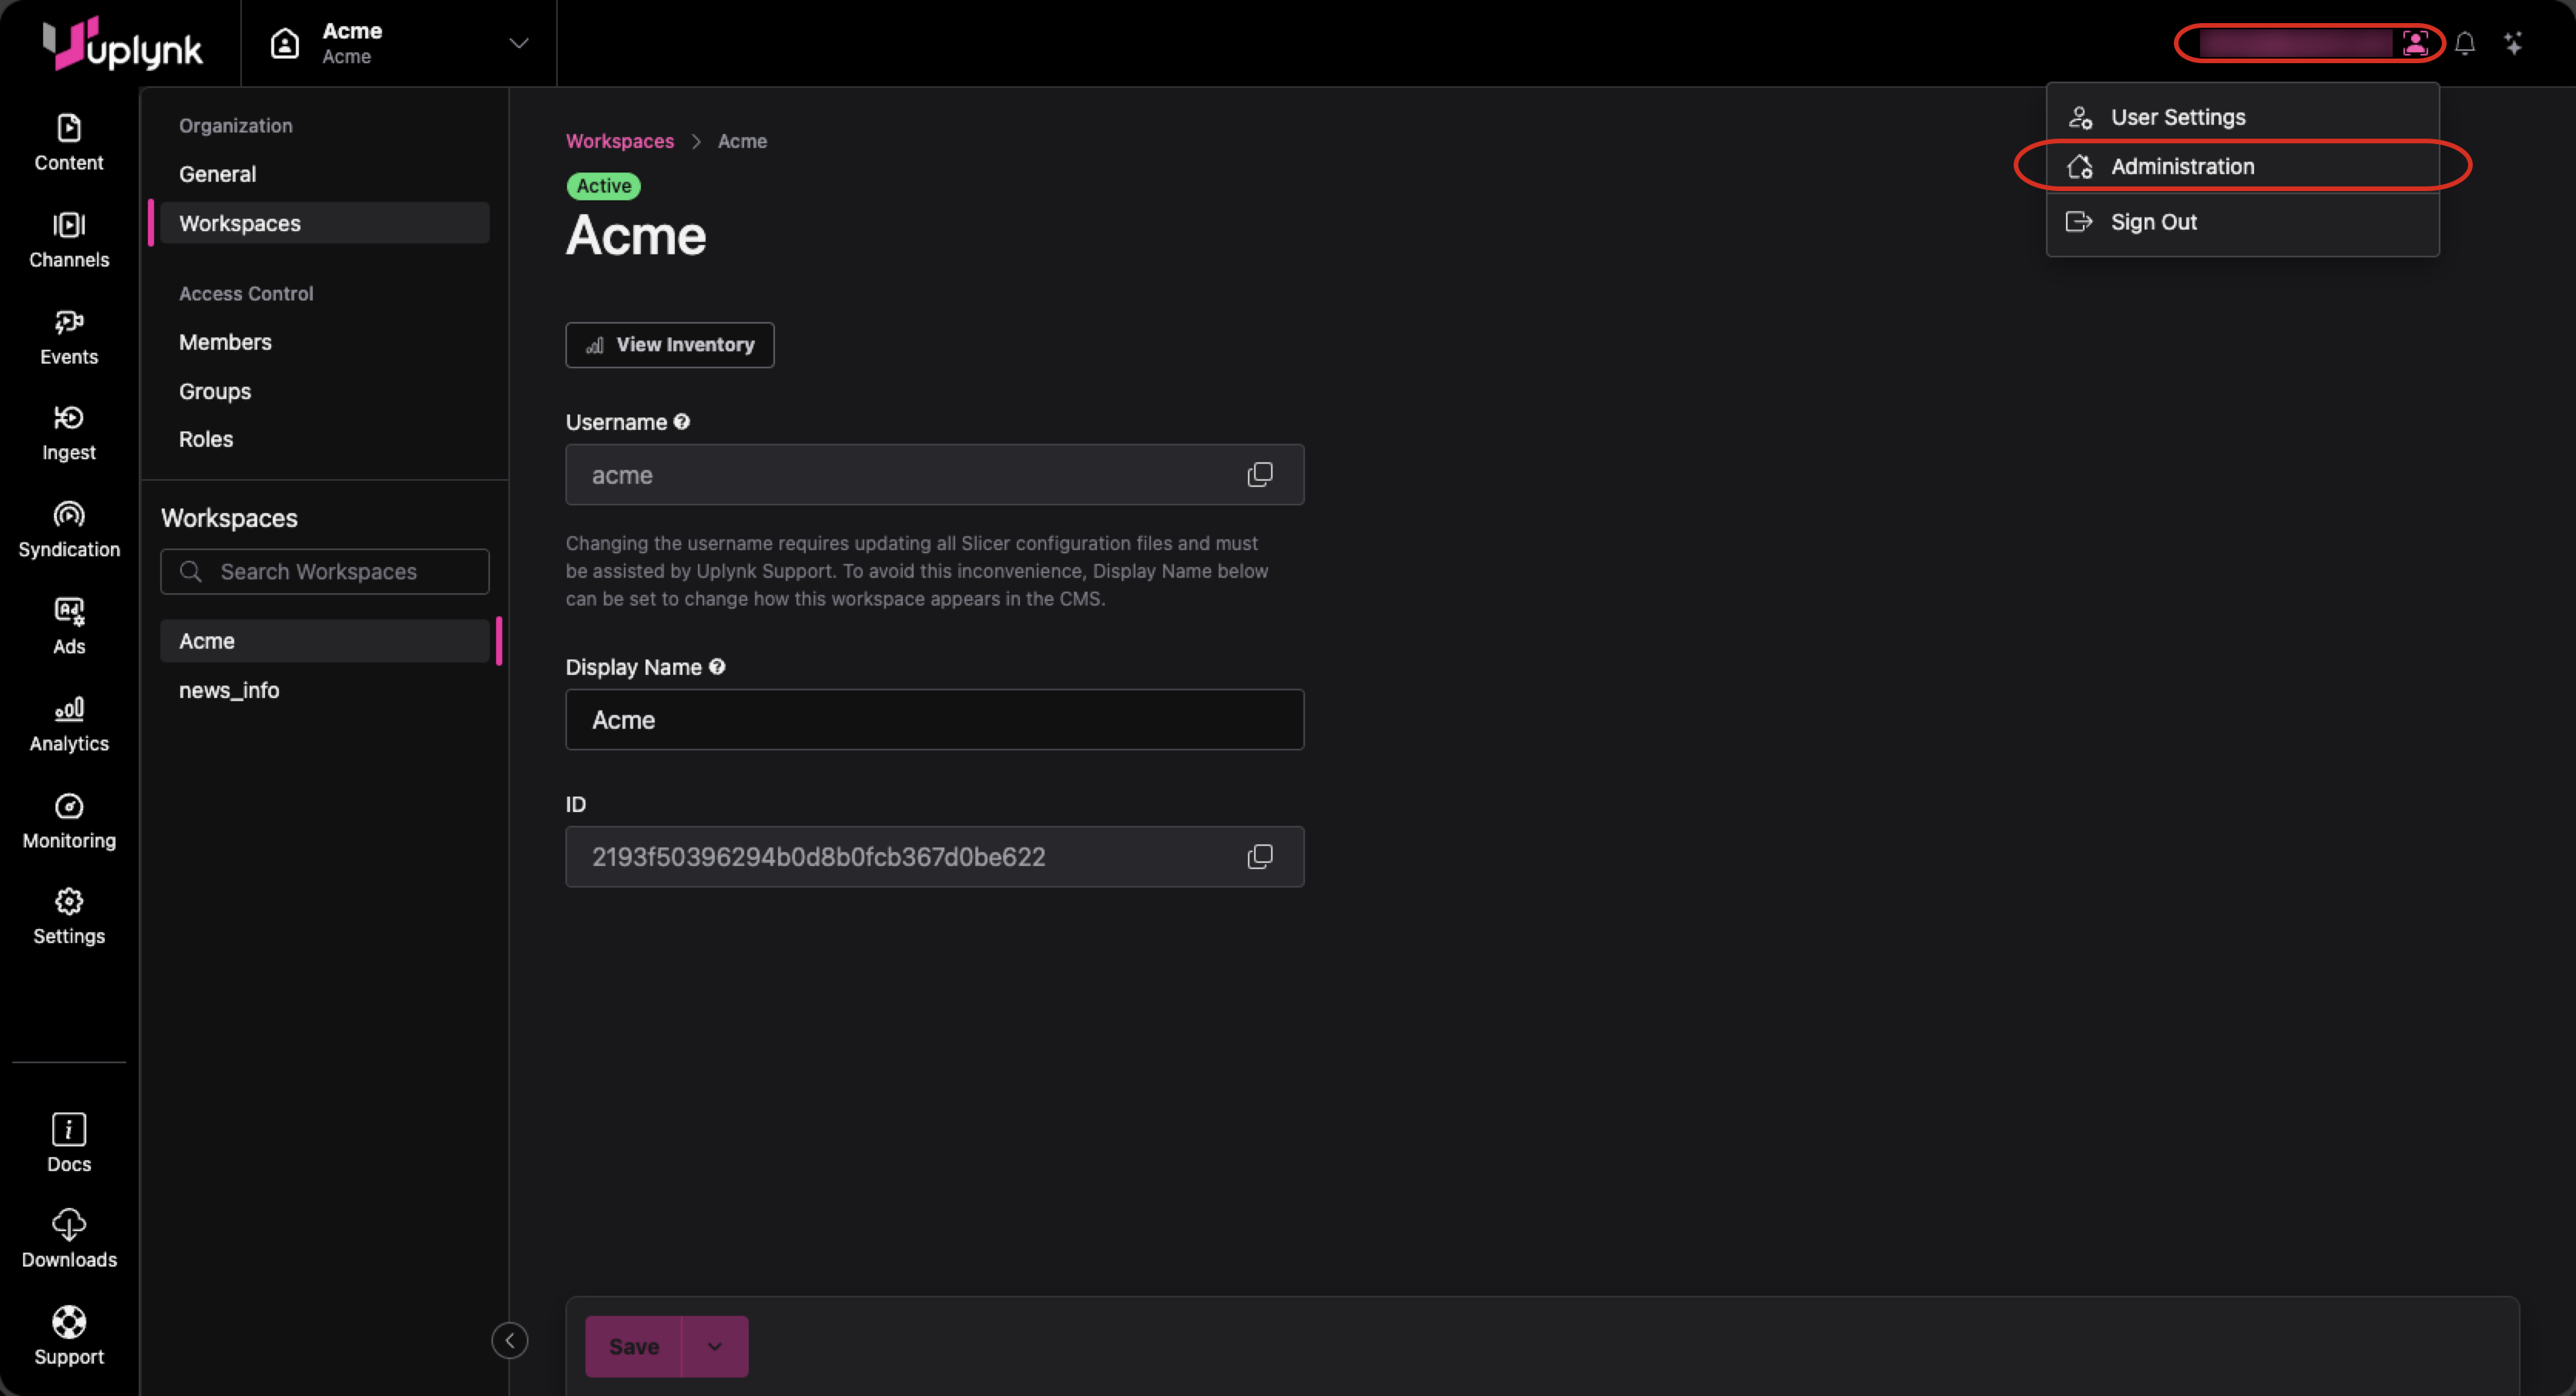Screen dimensions: 2576x1396
Task: Copy the workspace ID to clipboard
Action: (1259, 857)
